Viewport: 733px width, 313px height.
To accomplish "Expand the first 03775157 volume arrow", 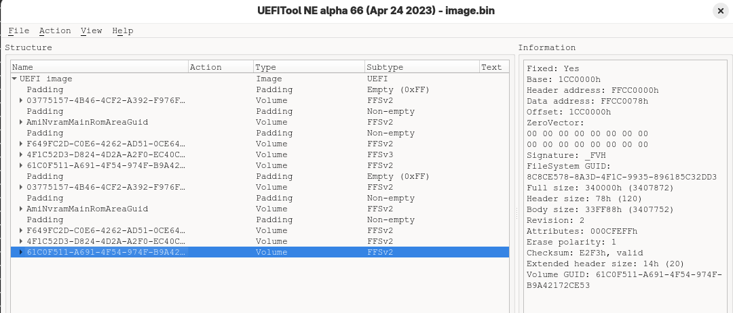I will pos(22,100).
